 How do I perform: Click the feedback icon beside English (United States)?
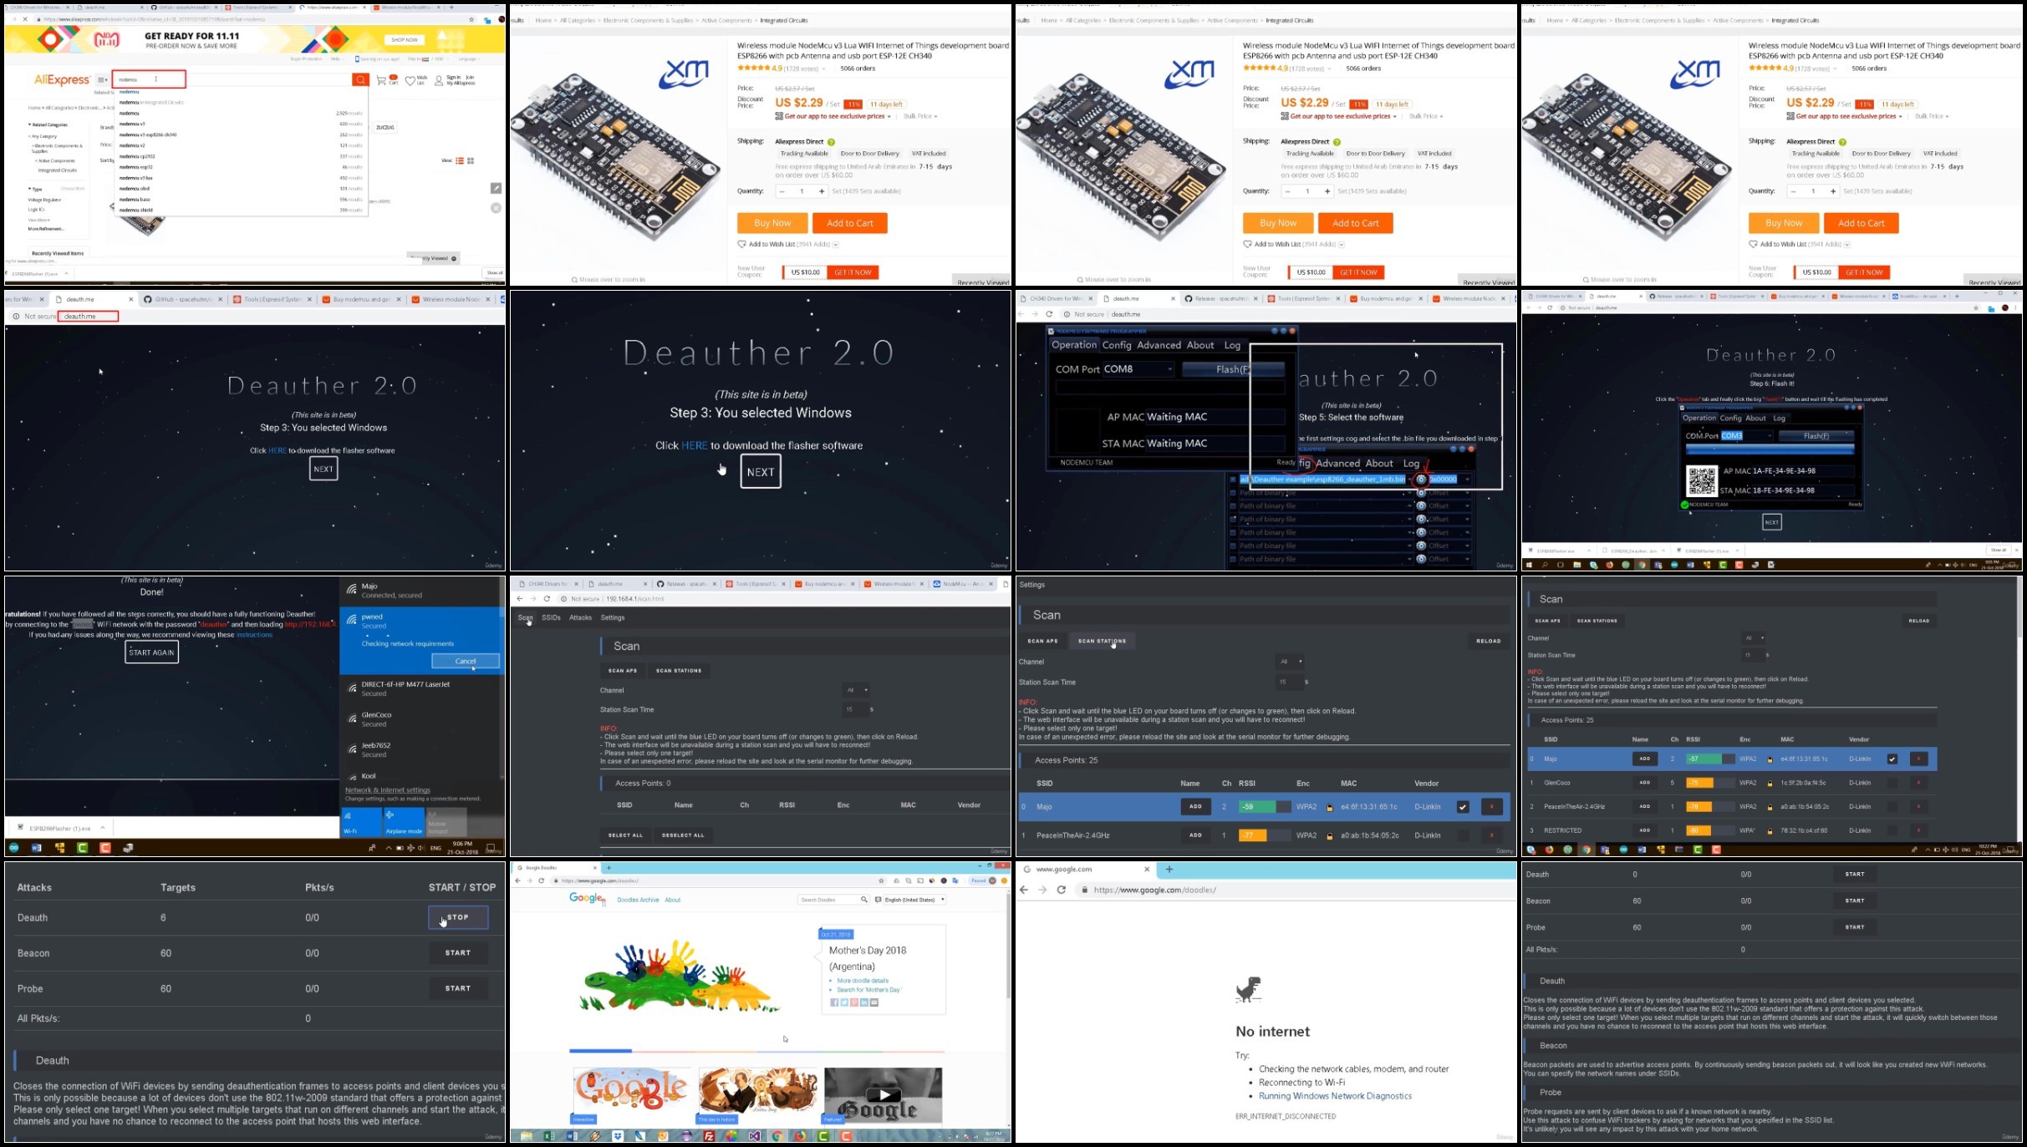(x=879, y=900)
